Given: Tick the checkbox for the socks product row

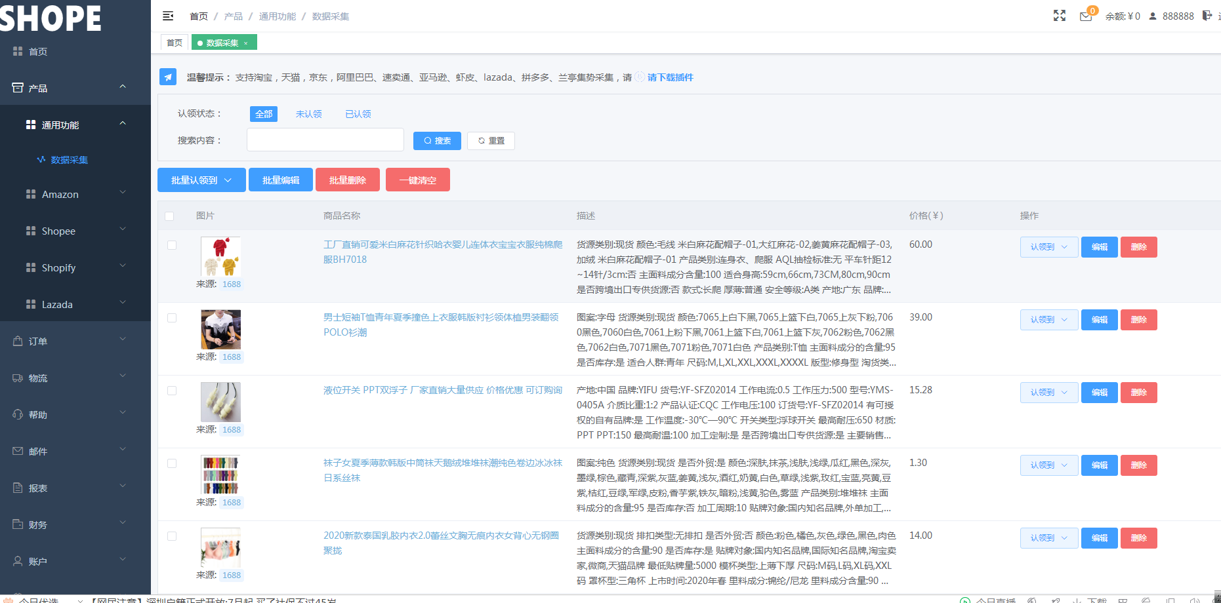Looking at the screenshot, I should coord(172,463).
